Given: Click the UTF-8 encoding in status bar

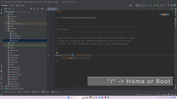Looking at the screenshot, I should tap(158, 95).
